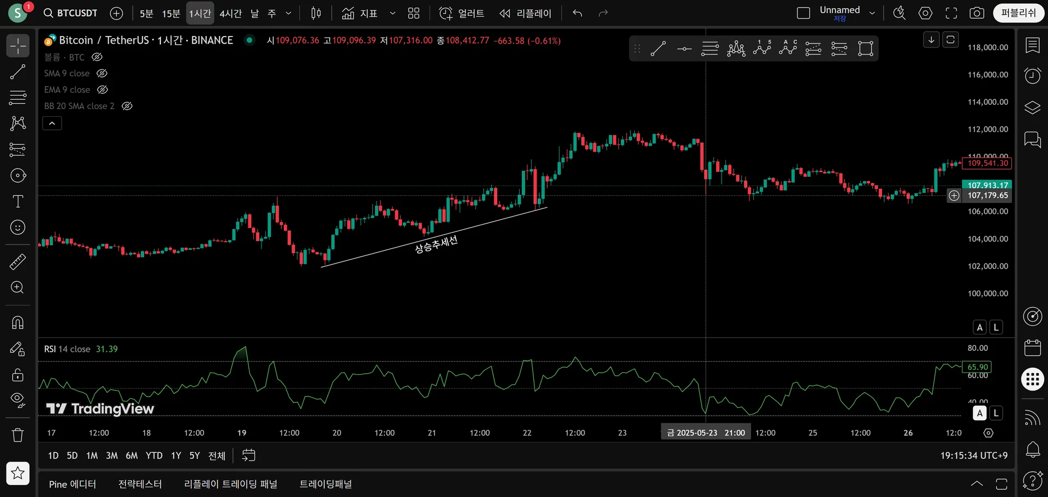Viewport: 1048px width, 497px height.
Task: Click the BTCUSDT symbol search field
Action: tap(71, 13)
